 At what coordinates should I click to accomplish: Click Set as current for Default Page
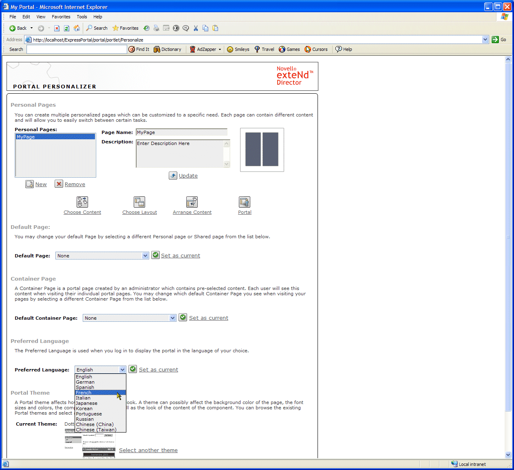180,256
